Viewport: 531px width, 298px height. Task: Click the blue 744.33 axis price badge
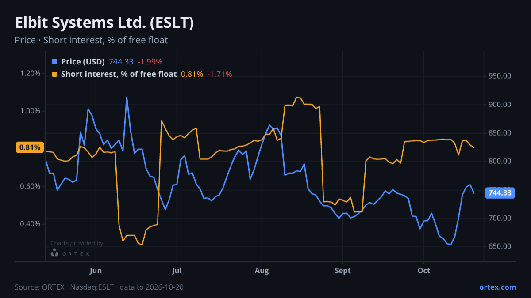pyautogui.click(x=500, y=193)
